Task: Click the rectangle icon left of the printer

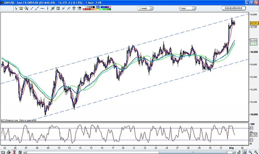Action: (3, 152)
